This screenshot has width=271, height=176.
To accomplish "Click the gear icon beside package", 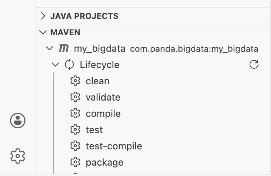I will (75, 162).
